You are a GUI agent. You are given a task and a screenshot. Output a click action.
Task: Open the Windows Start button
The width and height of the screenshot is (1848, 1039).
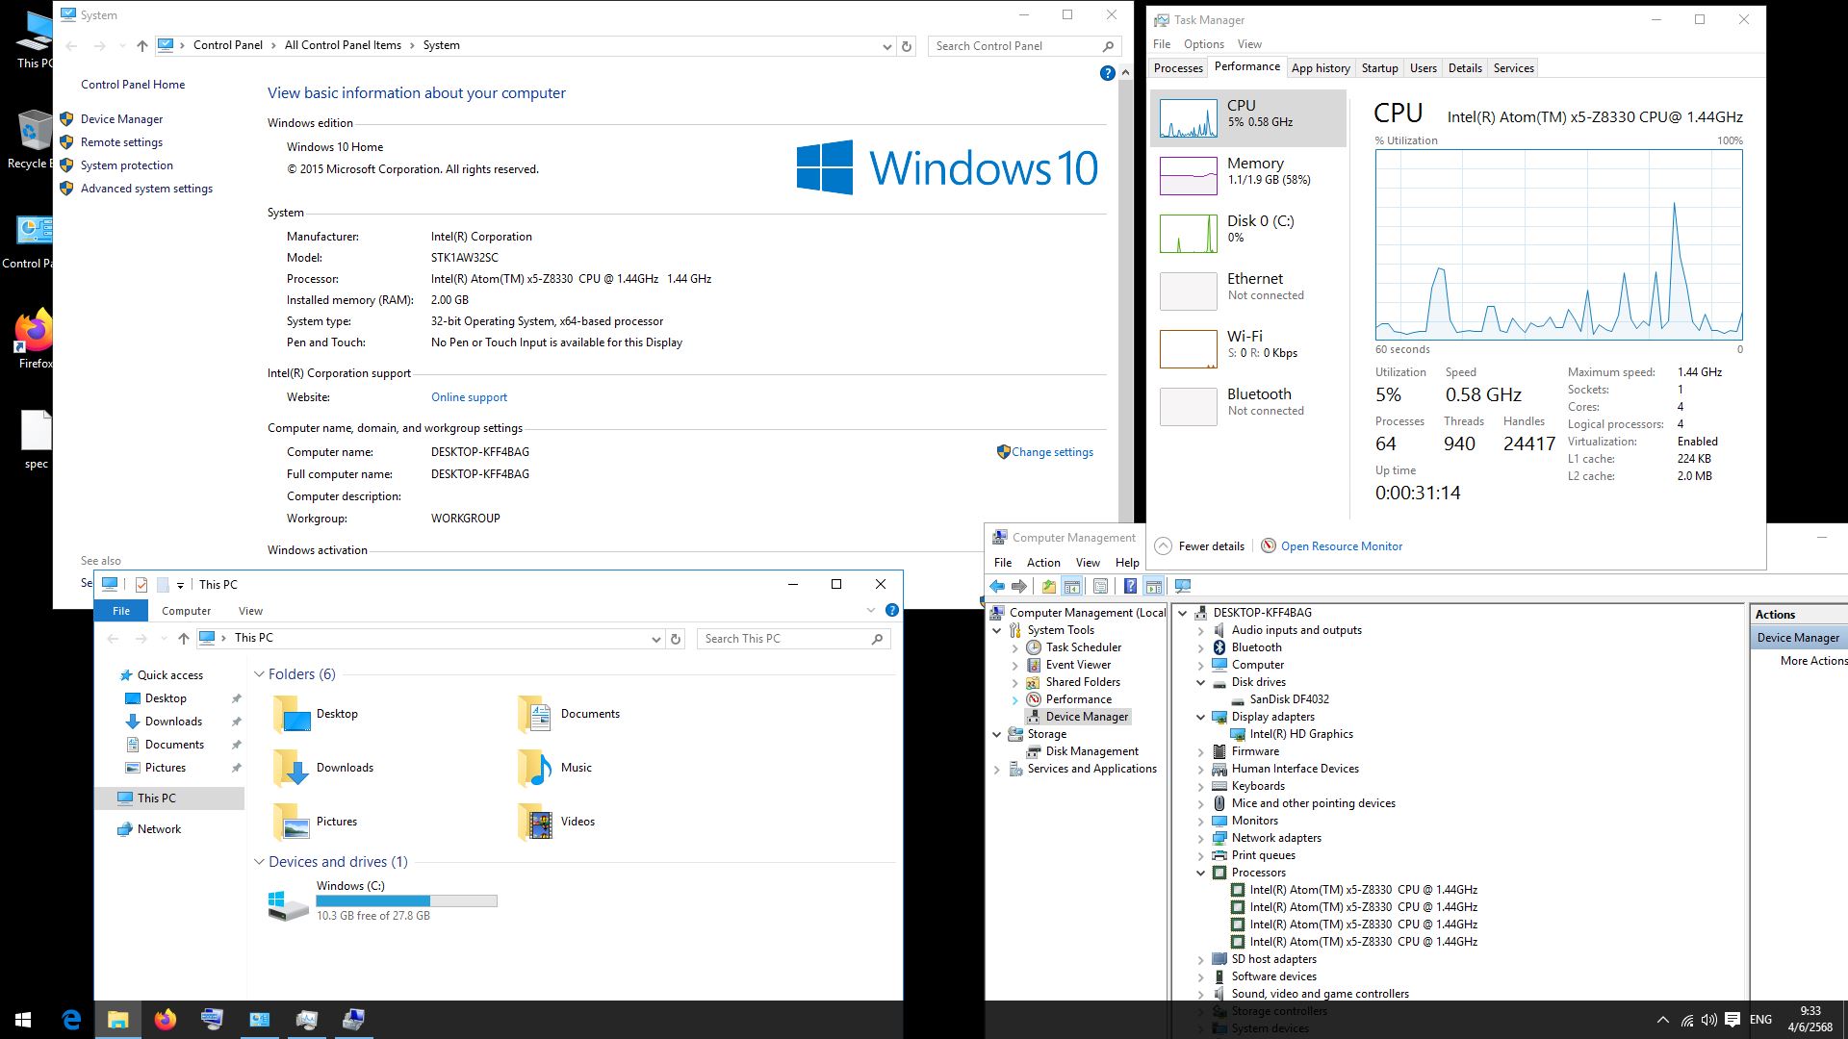coord(23,1020)
